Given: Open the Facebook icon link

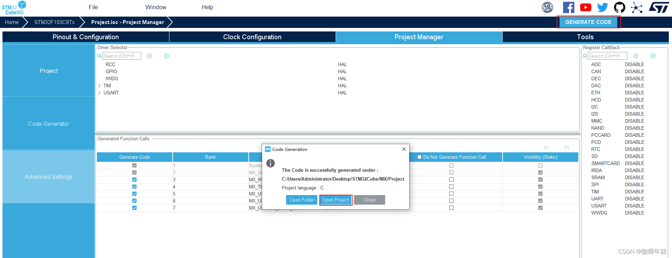Looking at the screenshot, I should pyautogui.click(x=568, y=7).
